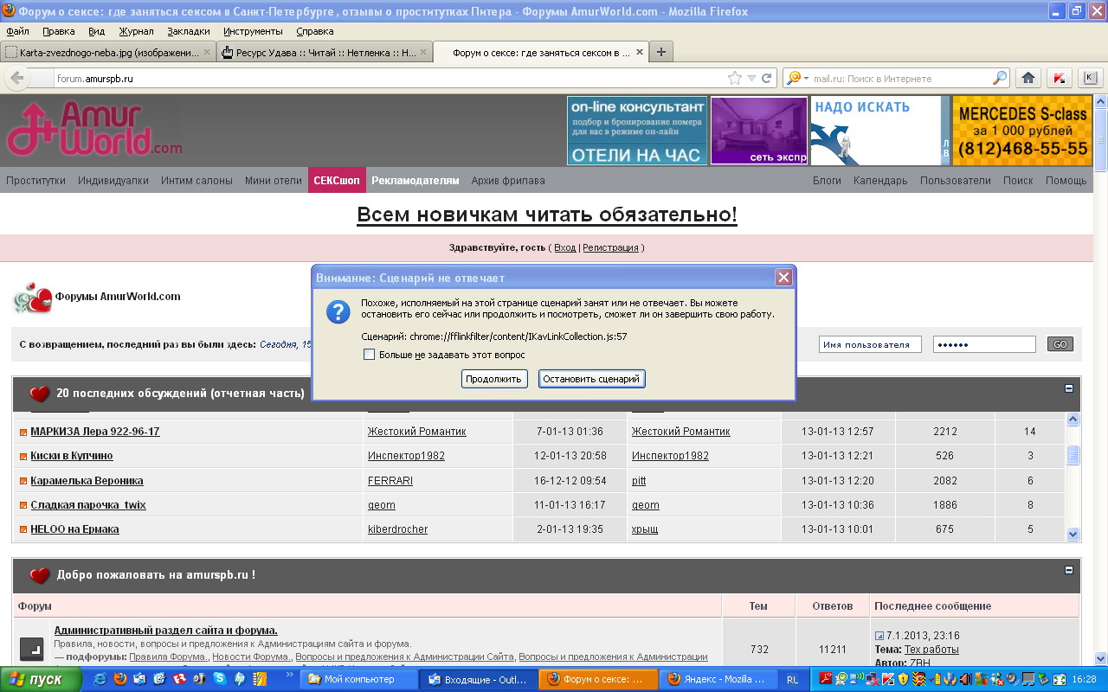
Task: Click the discussions list scrollbar down arrow
Action: coord(1073,535)
